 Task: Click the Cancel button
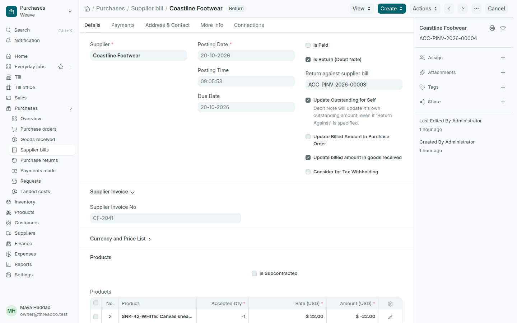click(496, 9)
